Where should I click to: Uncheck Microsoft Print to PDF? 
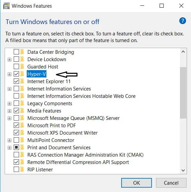click(16, 125)
